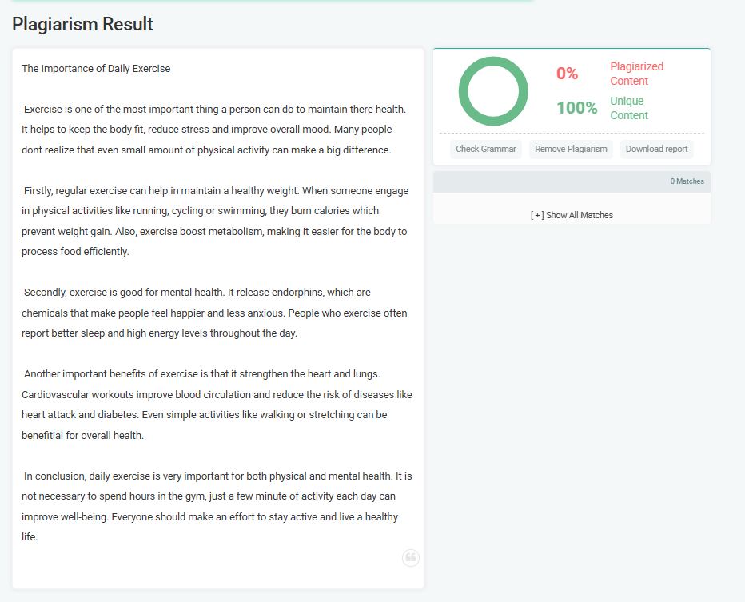Click the green 100% unique percentage
This screenshot has height=602, width=745.
[x=576, y=108]
